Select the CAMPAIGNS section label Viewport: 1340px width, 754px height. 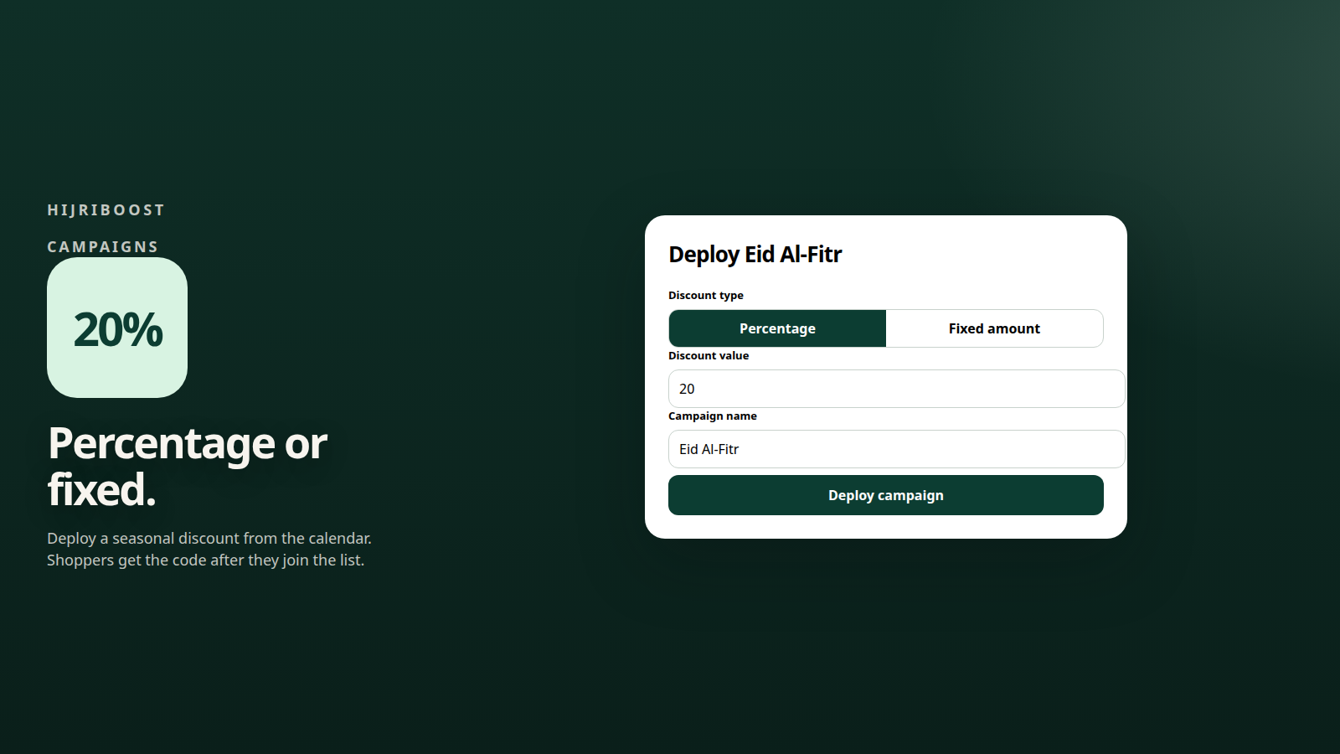(102, 247)
